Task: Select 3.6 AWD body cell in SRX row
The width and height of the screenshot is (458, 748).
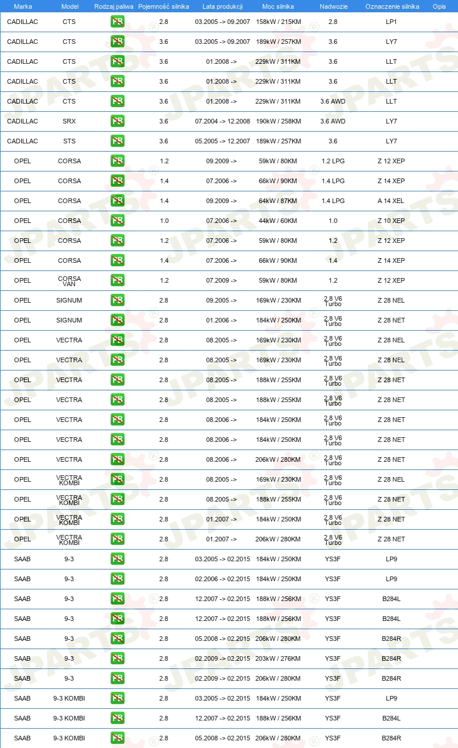Action: 333,121
